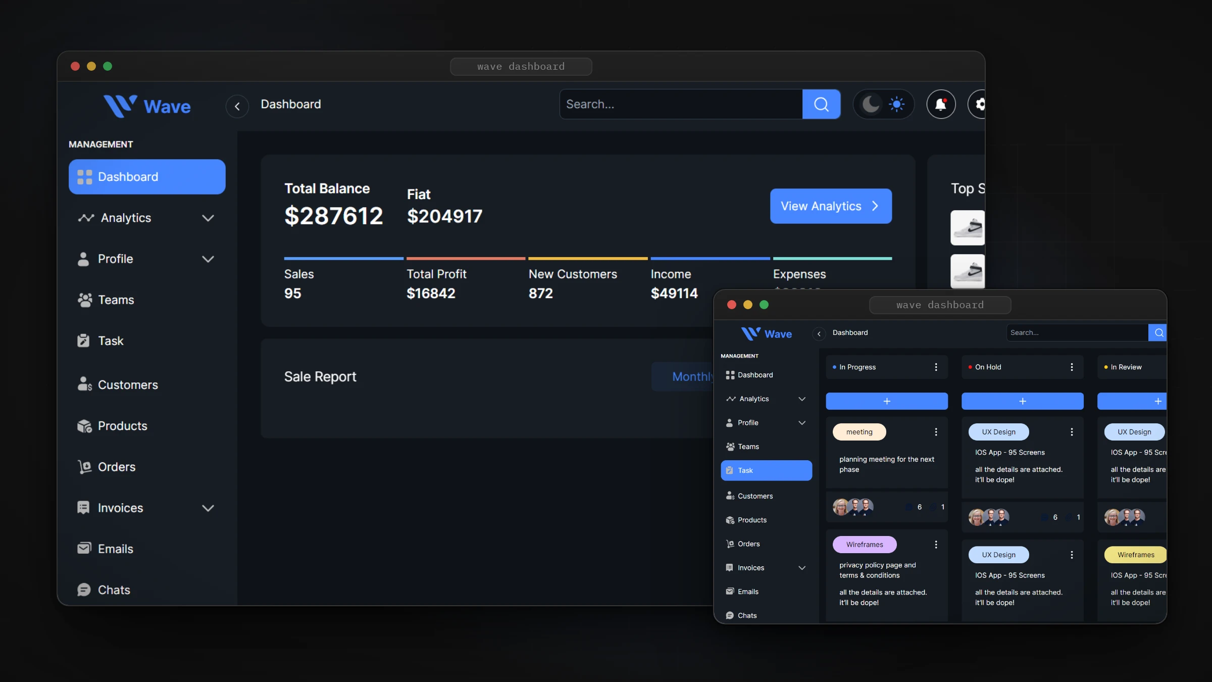Click the Wave logo in large window
This screenshot has height=682, width=1212.
click(x=147, y=106)
